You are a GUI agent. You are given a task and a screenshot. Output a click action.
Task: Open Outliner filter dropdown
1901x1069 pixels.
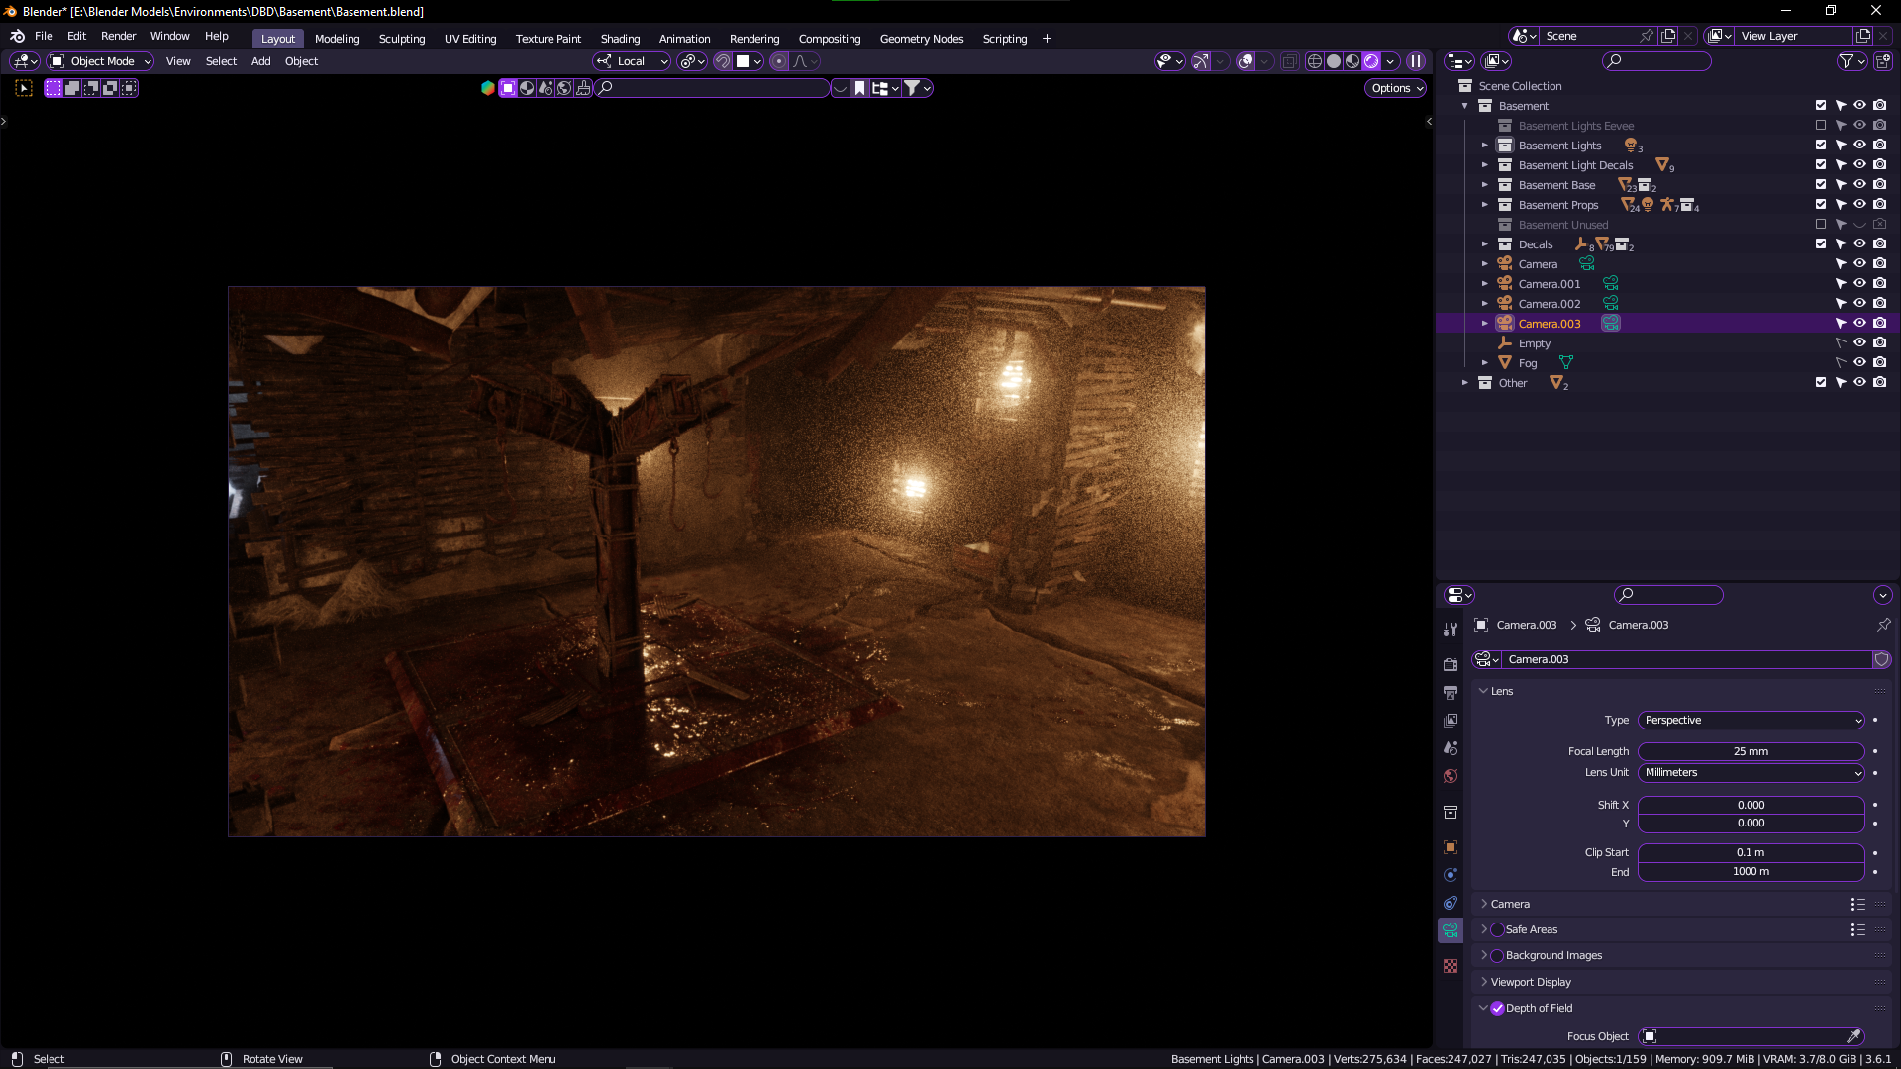1851,61
